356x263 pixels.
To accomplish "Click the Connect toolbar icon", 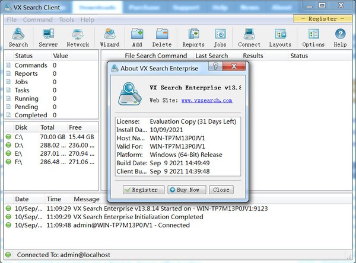I will [x=249, y=37].
